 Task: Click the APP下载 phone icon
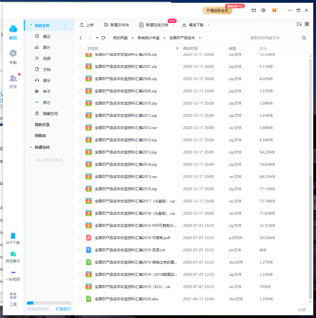tap(13, 236)
